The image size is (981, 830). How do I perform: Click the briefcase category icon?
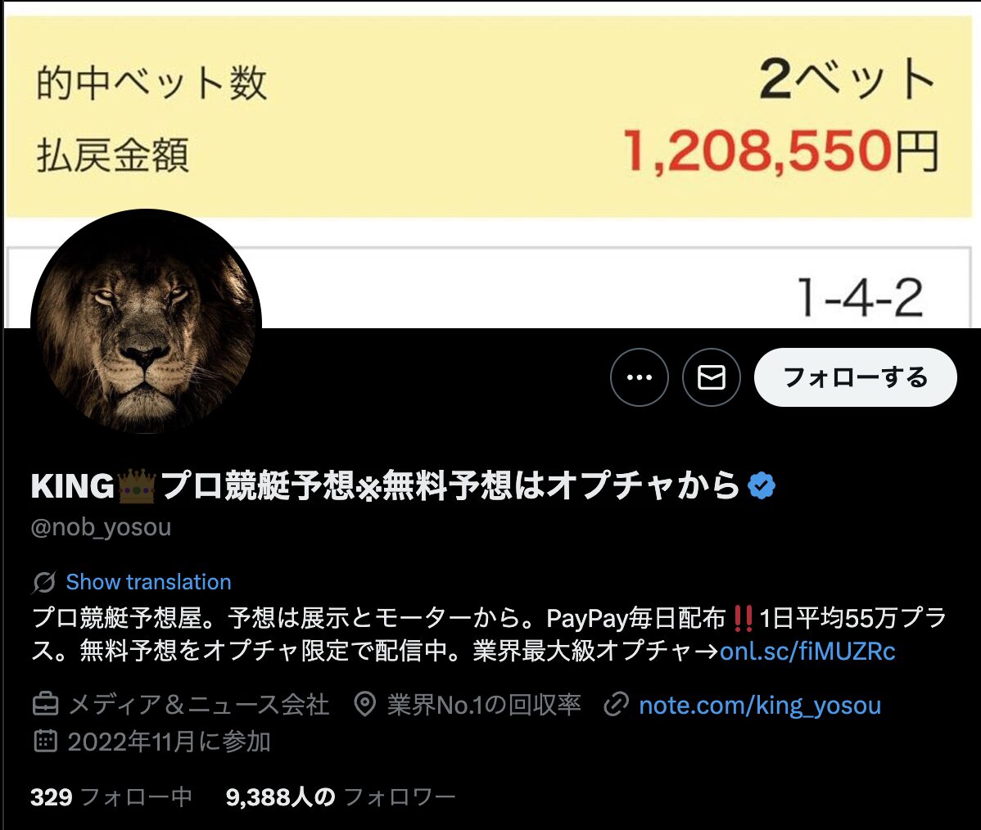(x=45, y=705)
